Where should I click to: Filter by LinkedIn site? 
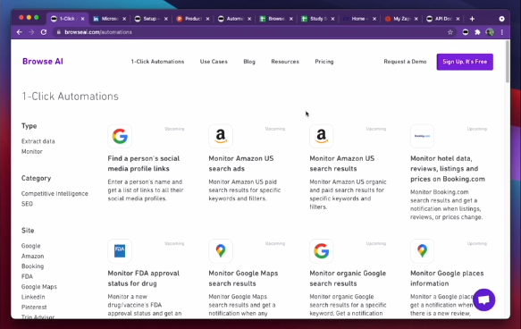(x=33, y=297)
